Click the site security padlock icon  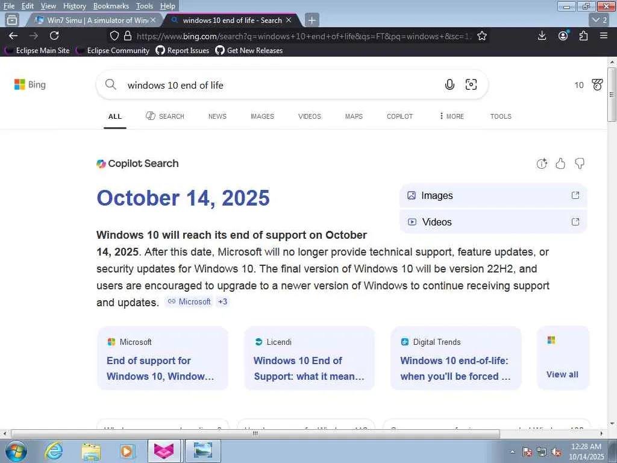click(128, 36)
